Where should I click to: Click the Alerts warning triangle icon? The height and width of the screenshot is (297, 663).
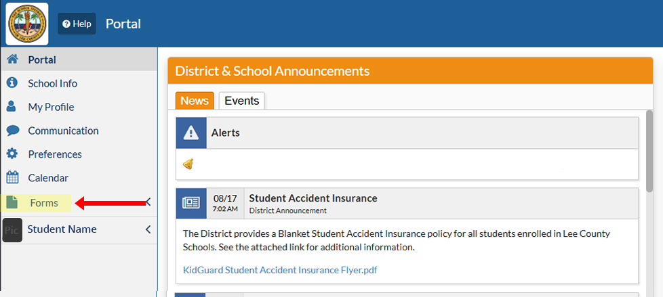click(x=191, y=133)
